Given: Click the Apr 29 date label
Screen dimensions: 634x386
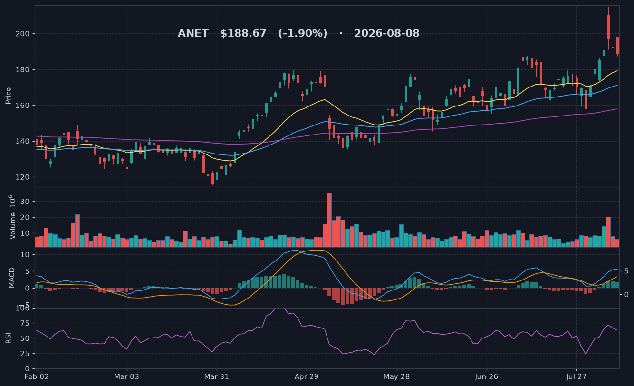Looking at the screenshot, I should 307,377.
